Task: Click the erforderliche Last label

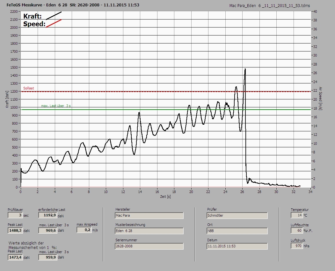Action: click(x=52, y=210)
